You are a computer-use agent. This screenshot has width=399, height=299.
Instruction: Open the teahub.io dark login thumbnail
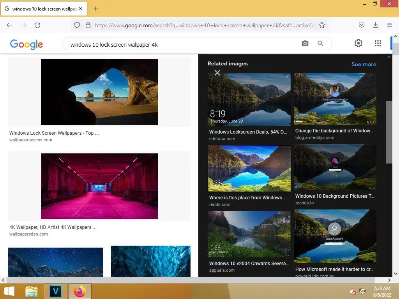click(x=335, y=167)
